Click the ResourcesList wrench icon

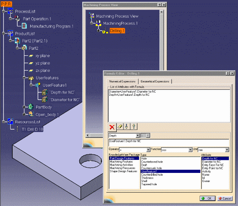coord(10,121)
